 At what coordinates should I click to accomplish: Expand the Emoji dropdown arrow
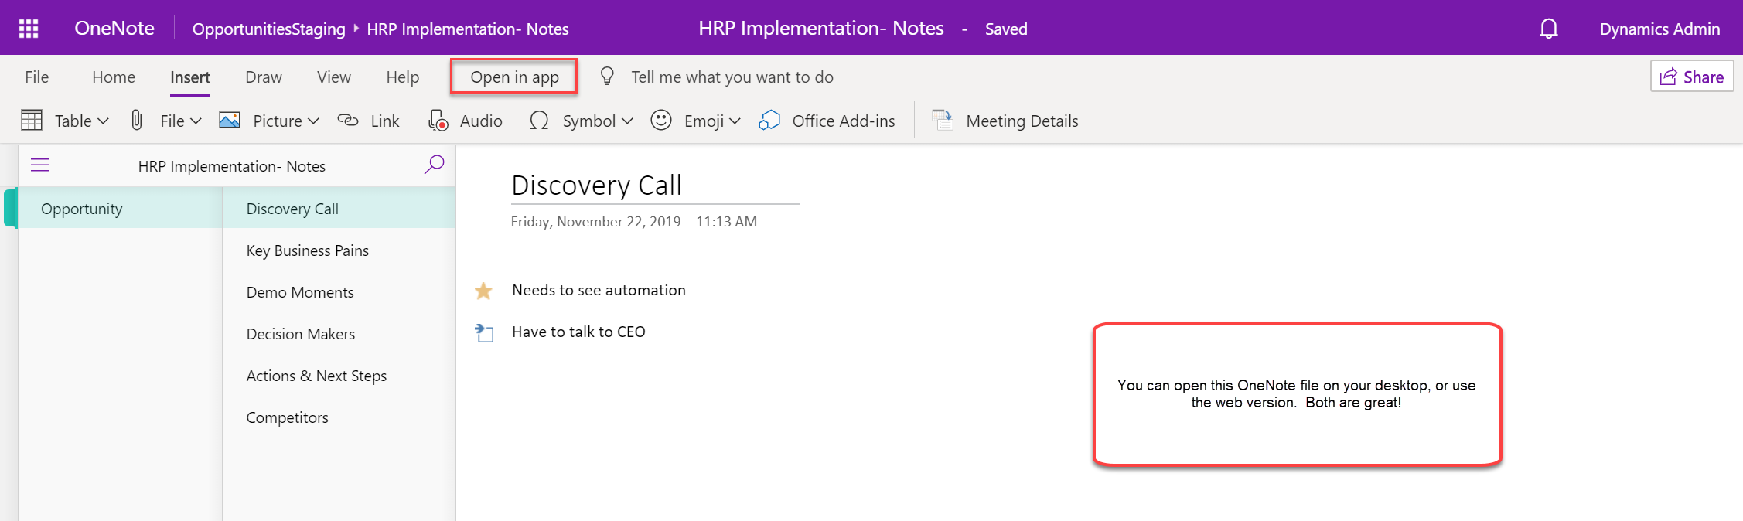735,121
